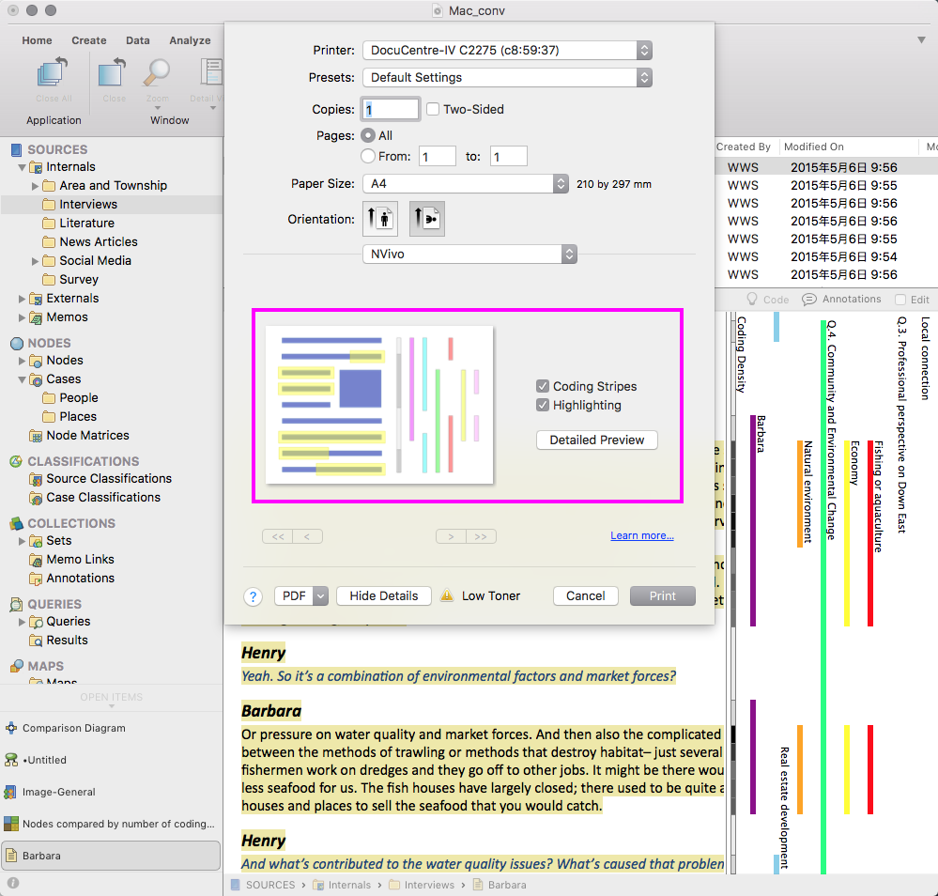The image size is (938, 896).
Task: Open the Paper Size dropdown
Action: [x=466, y=184]
